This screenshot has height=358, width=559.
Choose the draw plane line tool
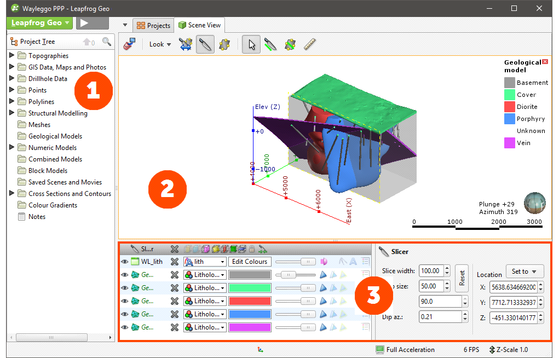tap(290, 44)
